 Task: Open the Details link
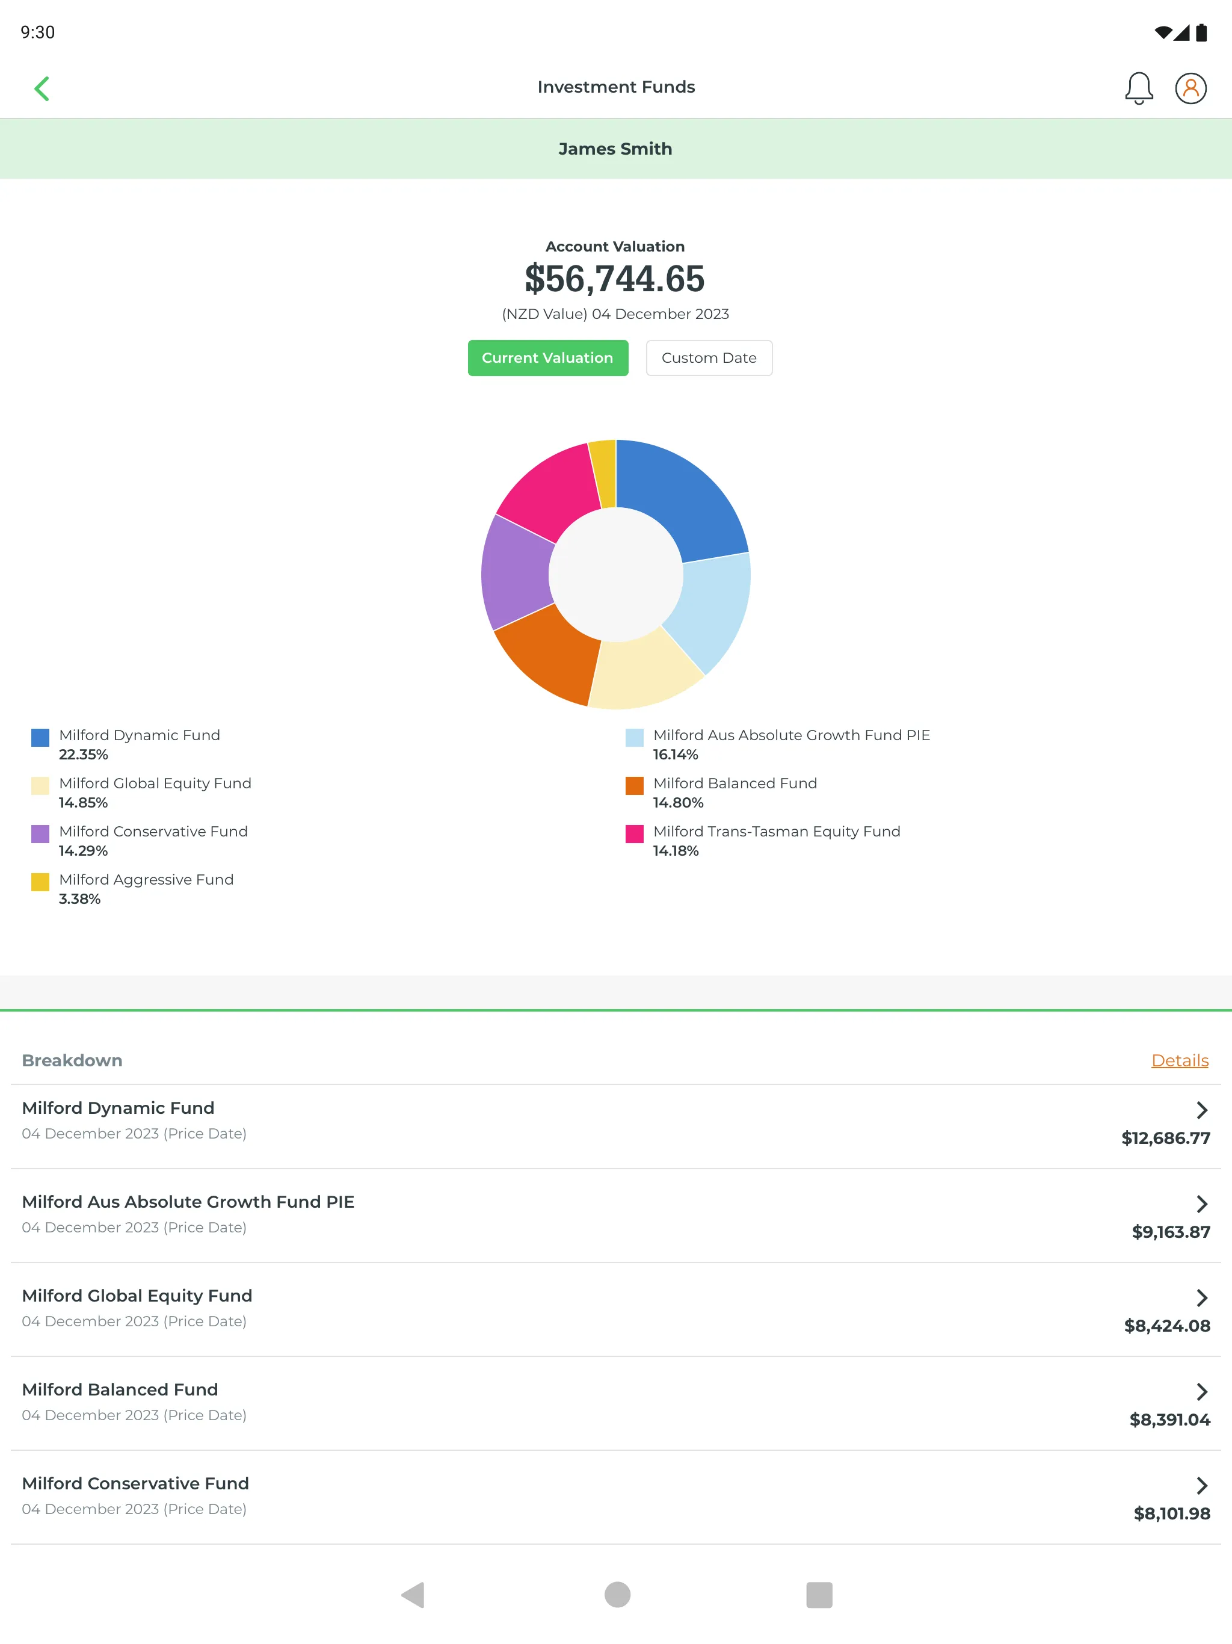pyautogui.click(x=1179, y=1060)
